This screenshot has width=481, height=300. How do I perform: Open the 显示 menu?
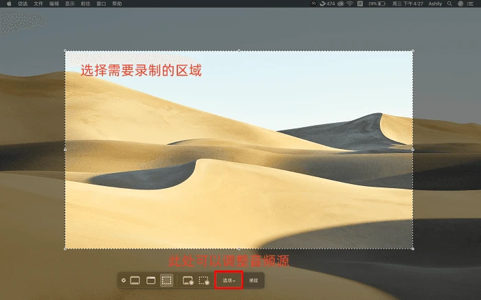69,3
